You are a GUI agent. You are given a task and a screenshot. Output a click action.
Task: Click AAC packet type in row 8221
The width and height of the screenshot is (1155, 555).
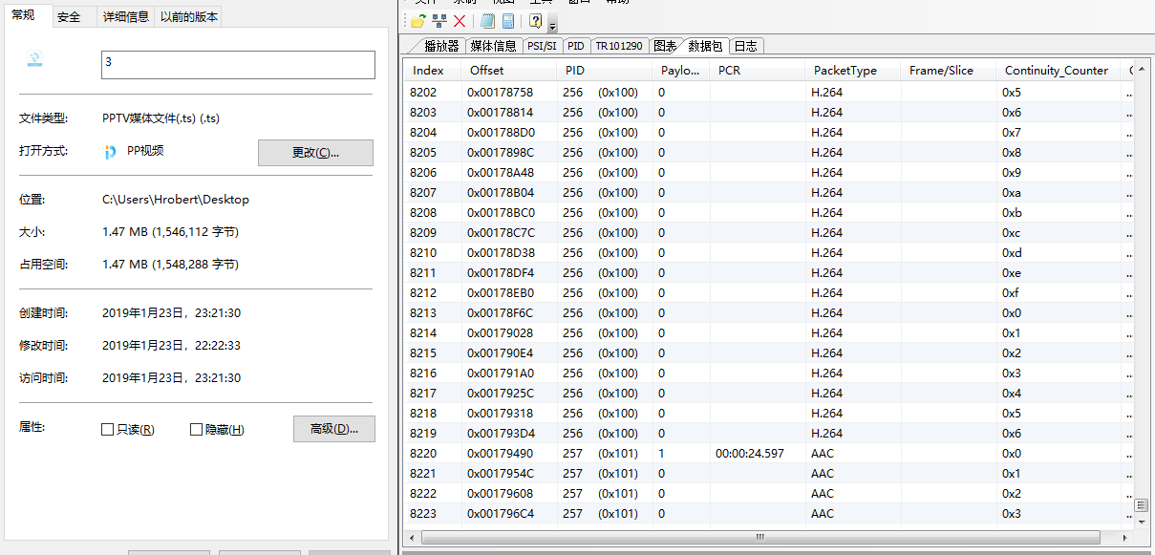click(822, 474)
